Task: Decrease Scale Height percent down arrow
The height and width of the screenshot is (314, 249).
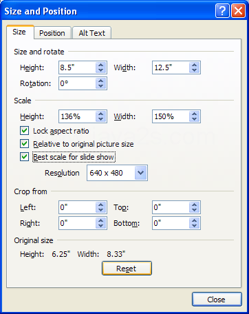Action: coord(100,119)
